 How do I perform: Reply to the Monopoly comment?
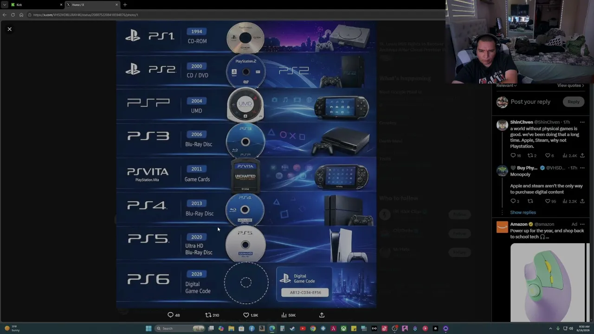515,201
